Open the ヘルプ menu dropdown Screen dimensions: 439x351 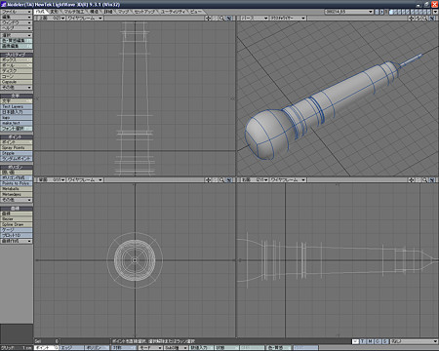(17, 28)
